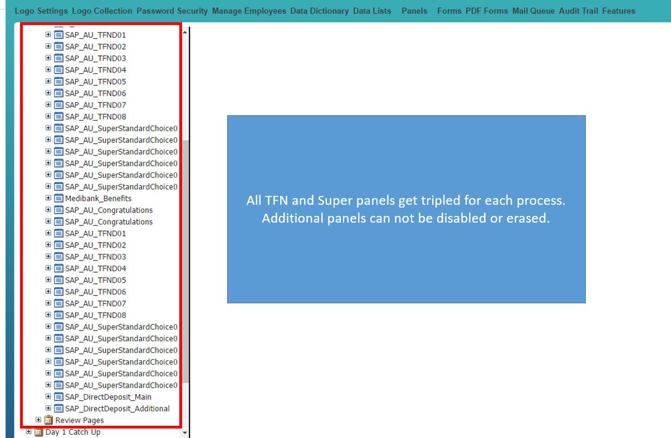Select SAP_AU_TFND01 label directly below SAP_AU_Congratulations

[96, 233]
